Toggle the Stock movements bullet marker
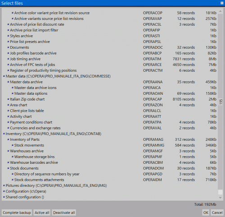 (13, 145)
